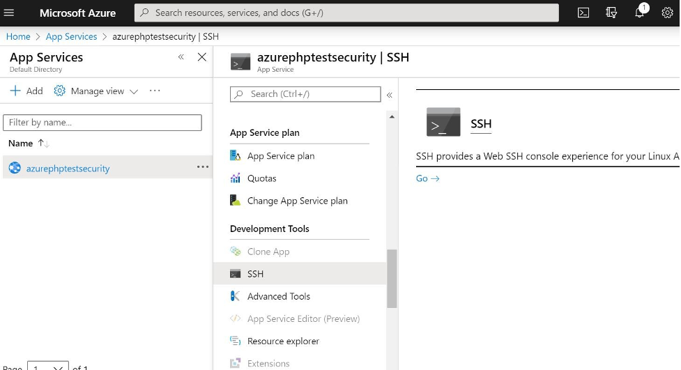Screen dimensions: 681x370
Task: Click the resource menu scroll up arrow
Action: 392,117
